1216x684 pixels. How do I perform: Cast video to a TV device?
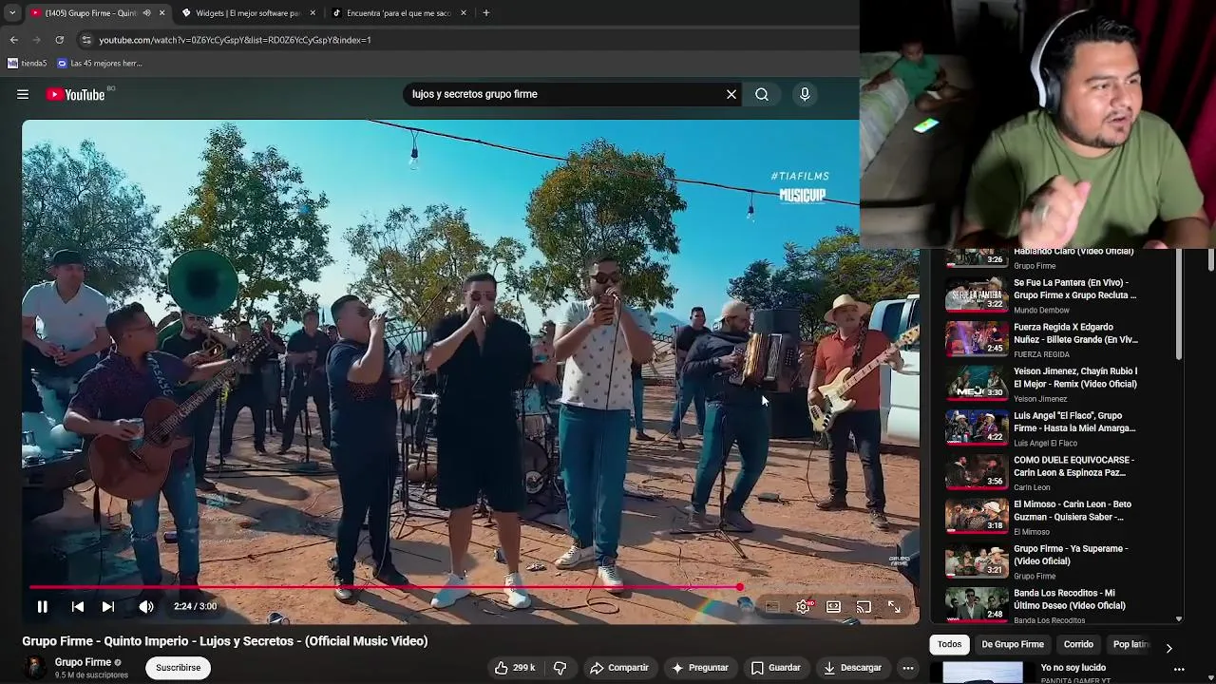(864, 606)
